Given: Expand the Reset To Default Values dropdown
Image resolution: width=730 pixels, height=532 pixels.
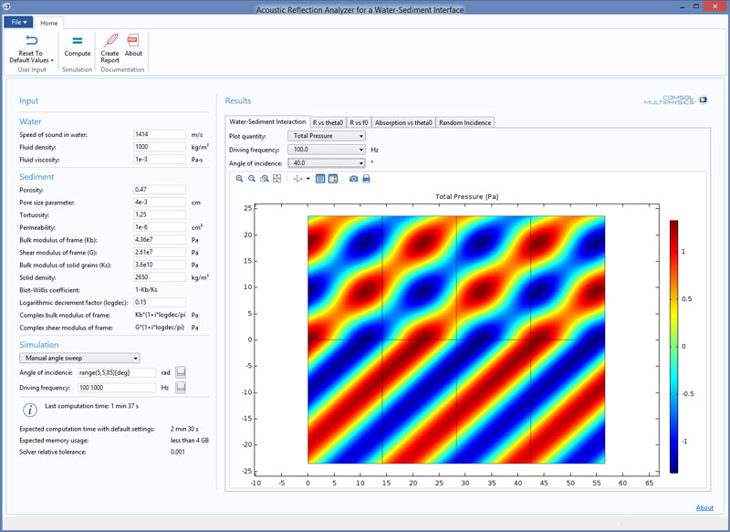Looking at the screenshot, I should click(x=52, y=60).
